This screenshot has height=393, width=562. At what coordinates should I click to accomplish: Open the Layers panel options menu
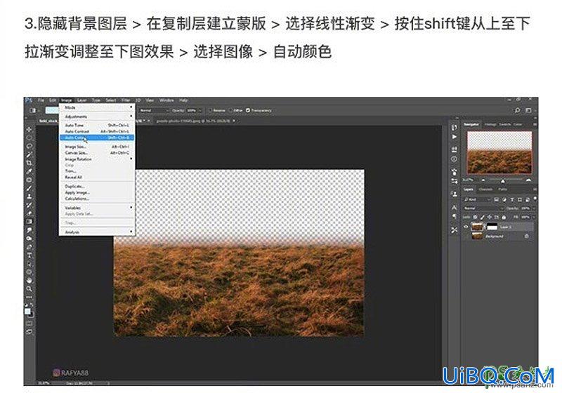pyautogui.click(x=535, y=189)
